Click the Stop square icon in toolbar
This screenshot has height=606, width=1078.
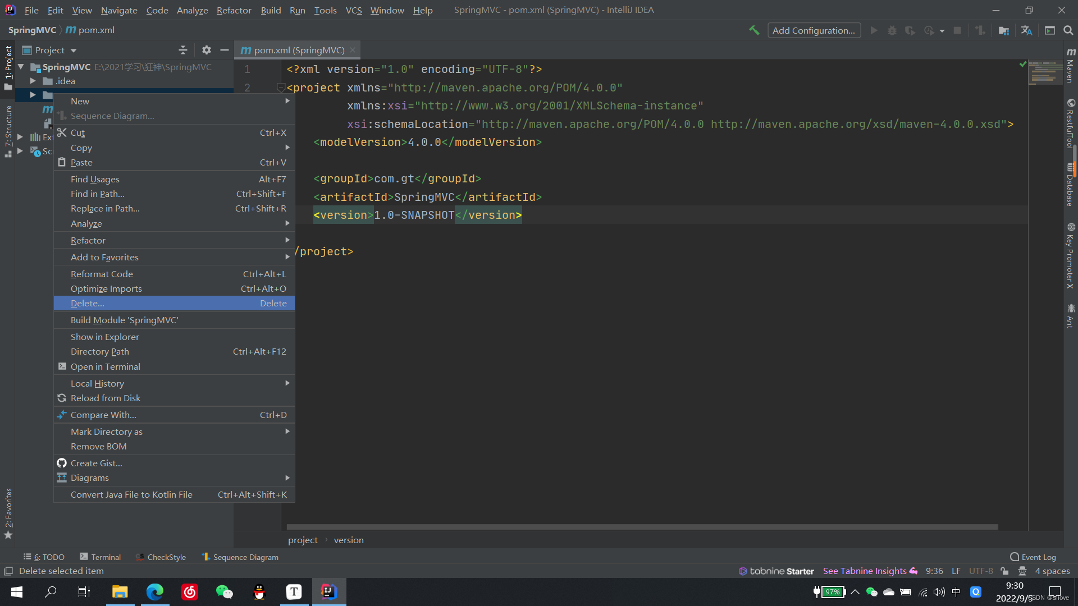tap(957, 30)
